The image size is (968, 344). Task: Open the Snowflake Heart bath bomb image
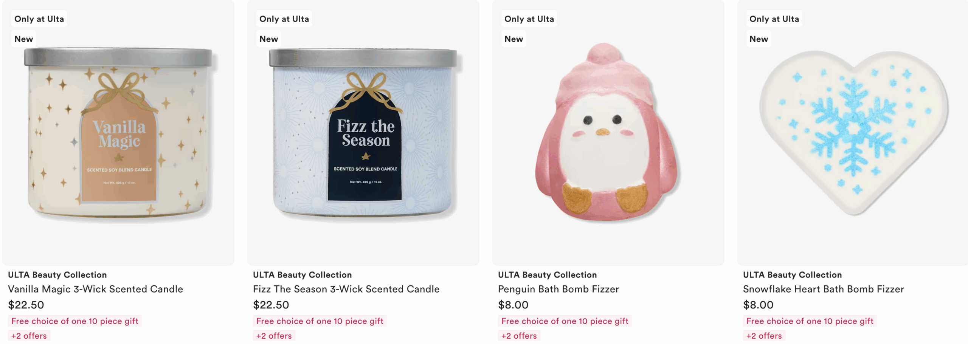[853, 132]
